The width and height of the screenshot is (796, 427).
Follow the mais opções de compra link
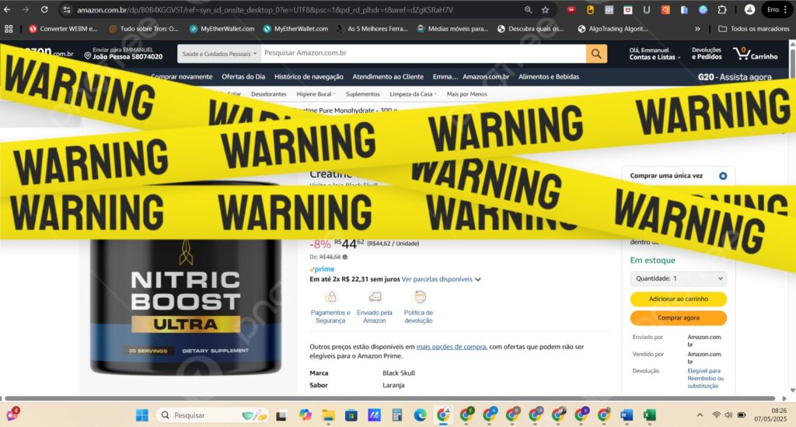click(x=451, y=347)
